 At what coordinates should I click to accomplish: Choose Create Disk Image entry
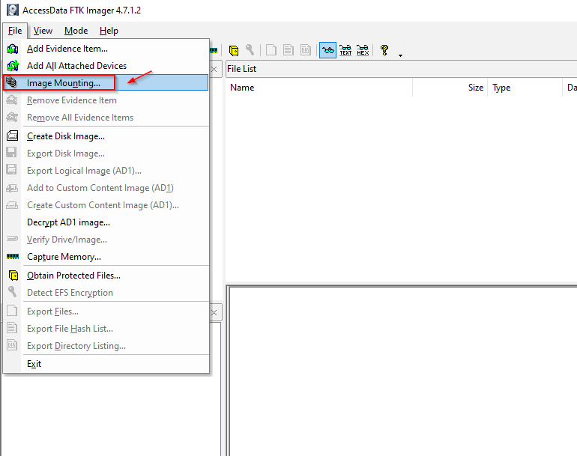[106, 136]
